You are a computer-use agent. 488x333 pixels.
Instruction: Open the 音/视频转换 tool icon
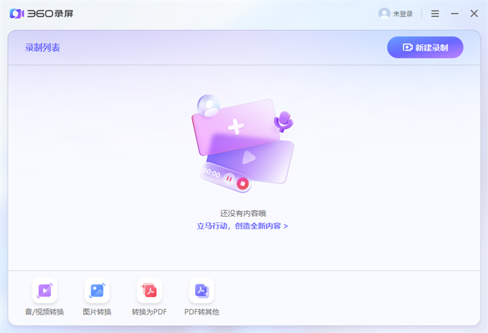point(45,290)
